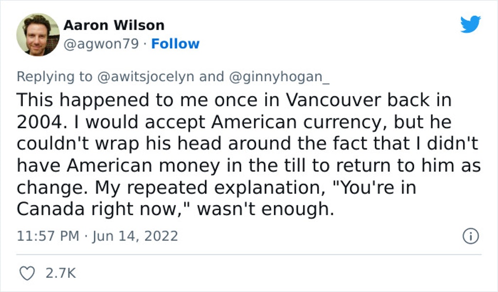Click 'wasn't enough.' ending the tweet
The height and width of the screenshot is (292, 498).
266,209
